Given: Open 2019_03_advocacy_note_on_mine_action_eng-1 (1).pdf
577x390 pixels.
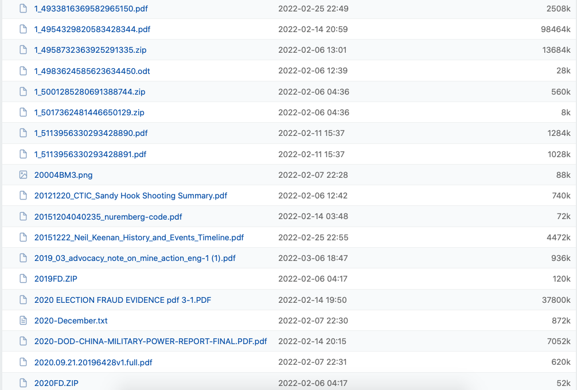Looking at the screenshot, I should tap(135, 258).
